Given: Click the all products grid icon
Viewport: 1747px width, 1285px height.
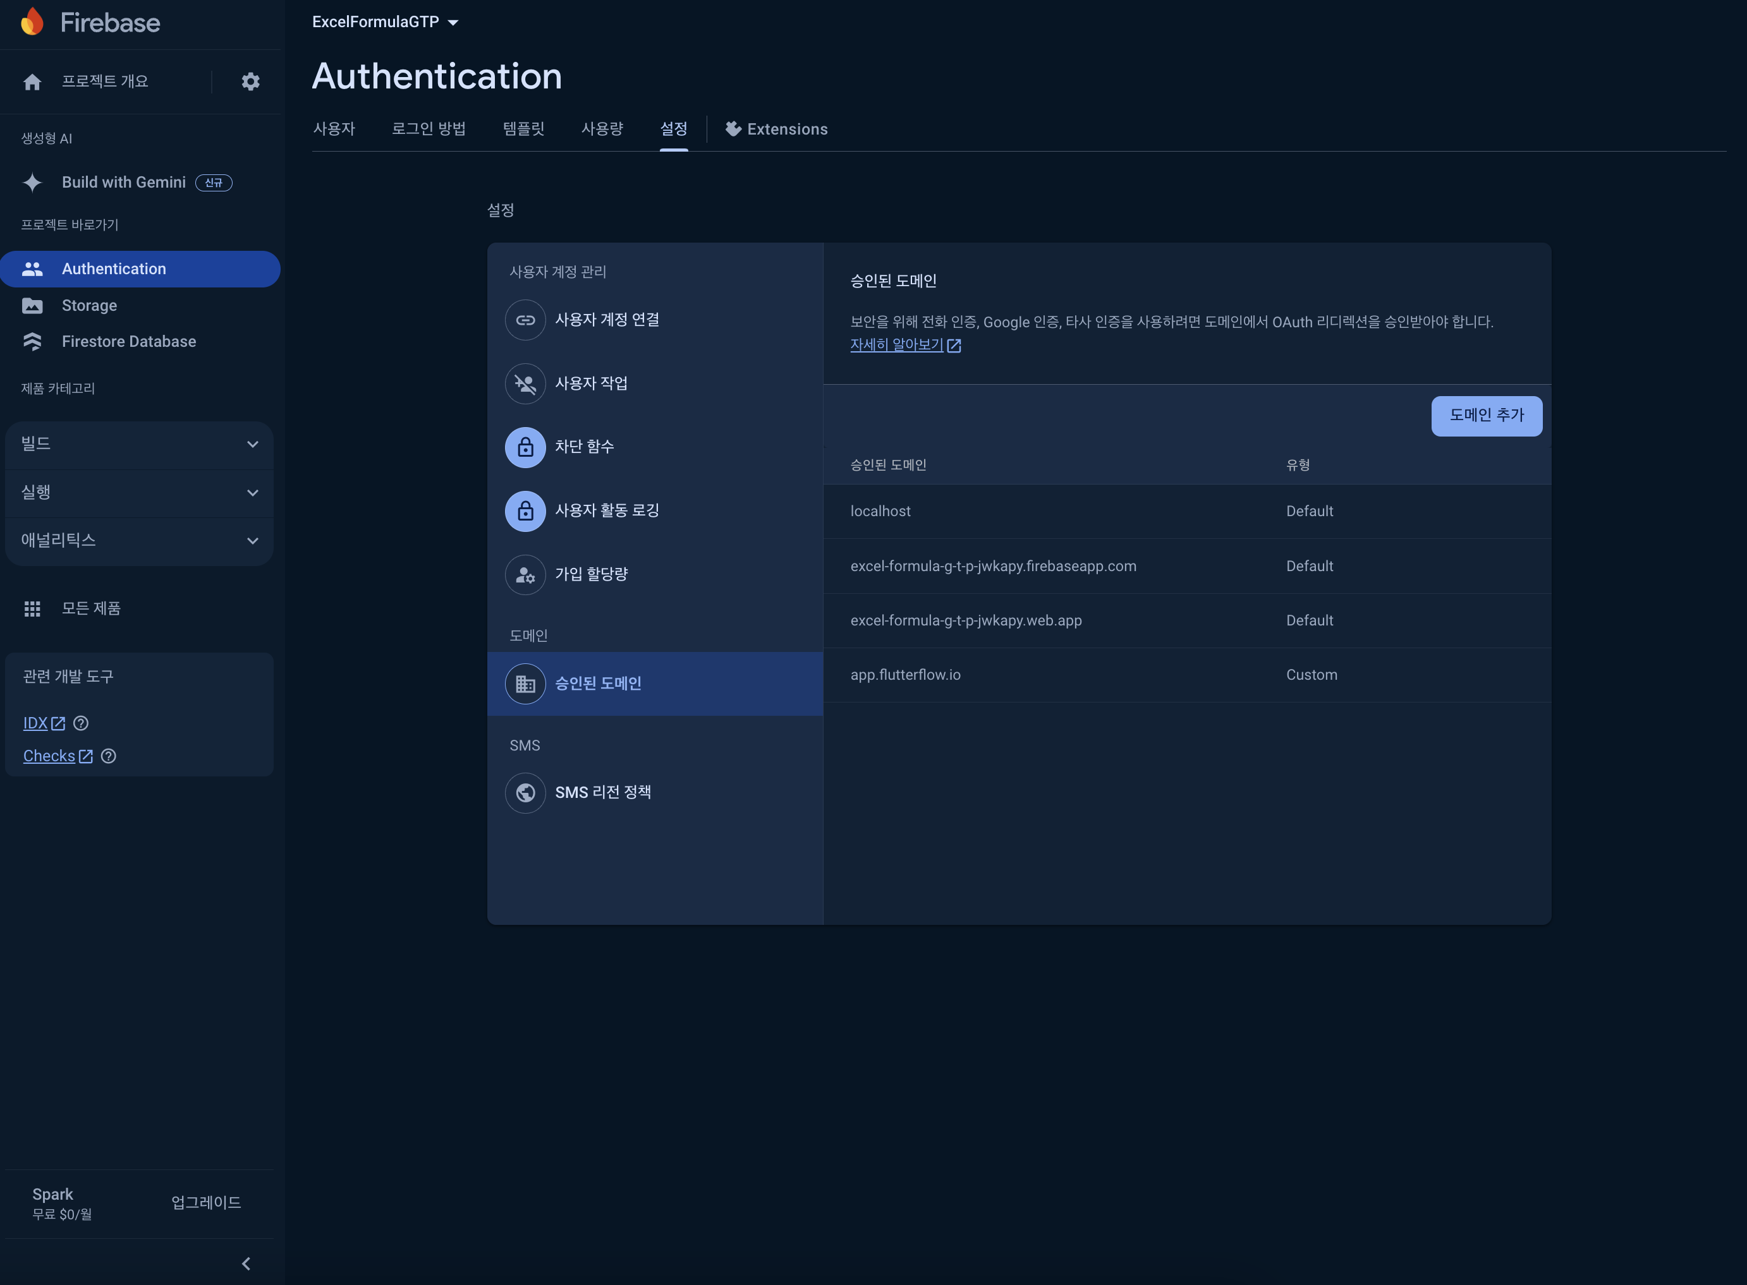Looking at the screenshot, I should pos(32,609).
